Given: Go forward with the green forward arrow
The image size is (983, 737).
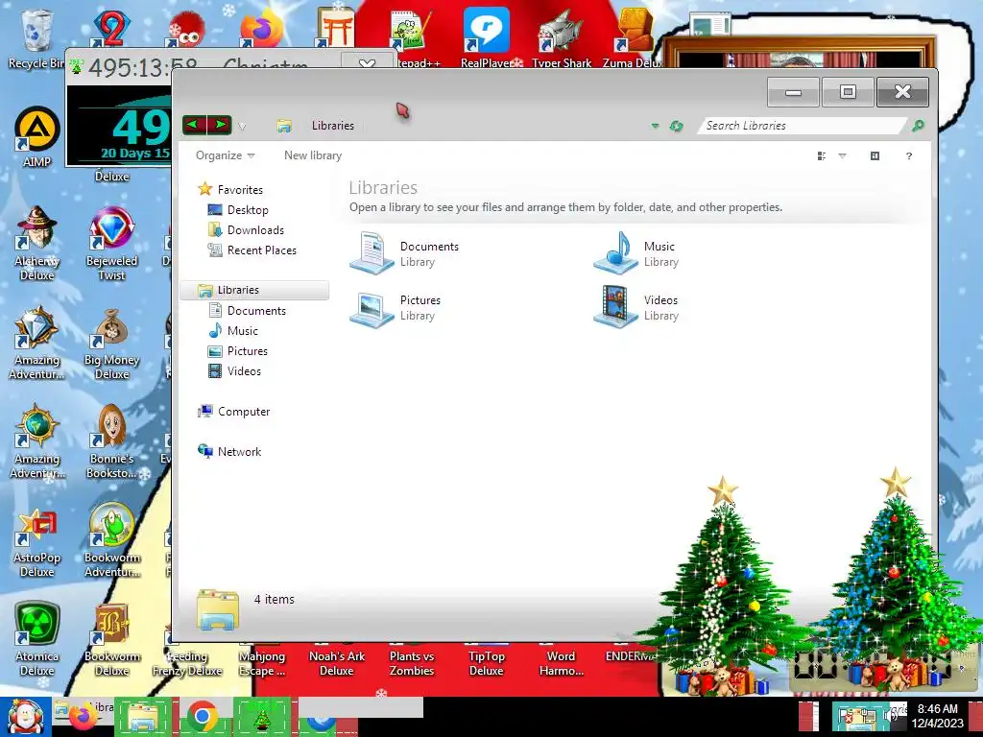Looking at the screenshot, I should coord(220,125).
